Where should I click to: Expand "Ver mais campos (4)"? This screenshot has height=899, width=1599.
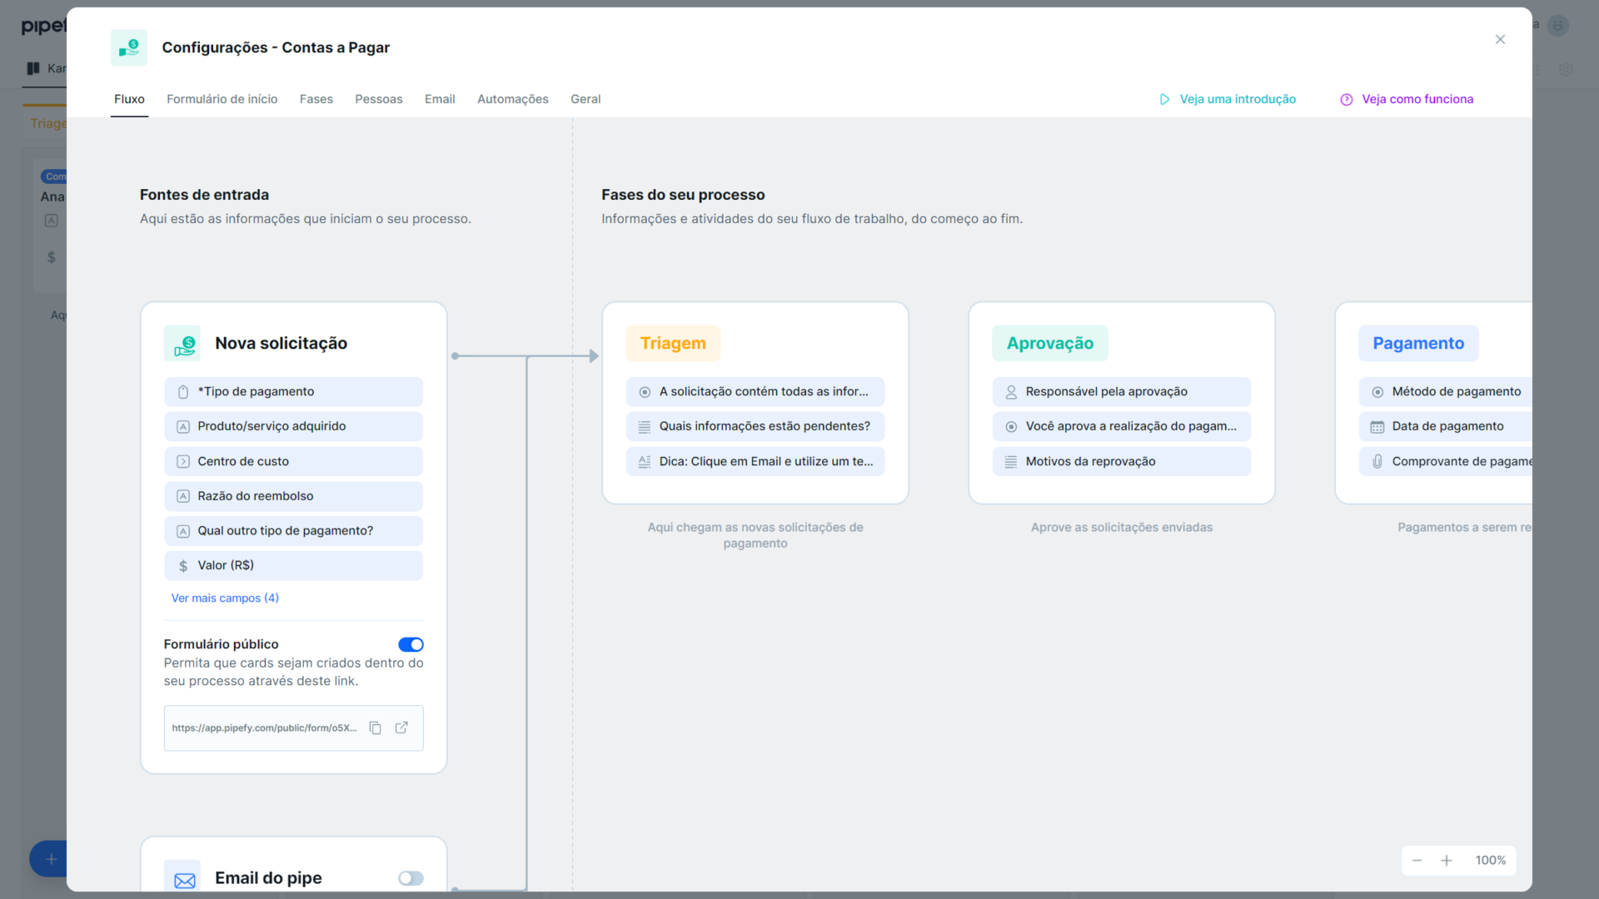(225, 598)
